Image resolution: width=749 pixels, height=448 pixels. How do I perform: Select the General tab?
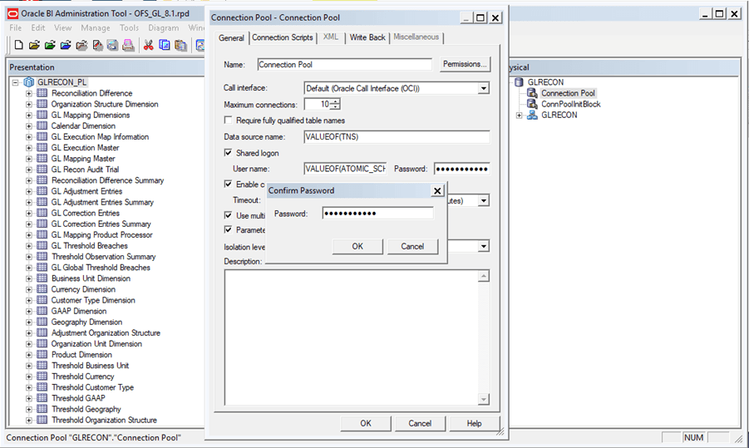pos(232,37)
